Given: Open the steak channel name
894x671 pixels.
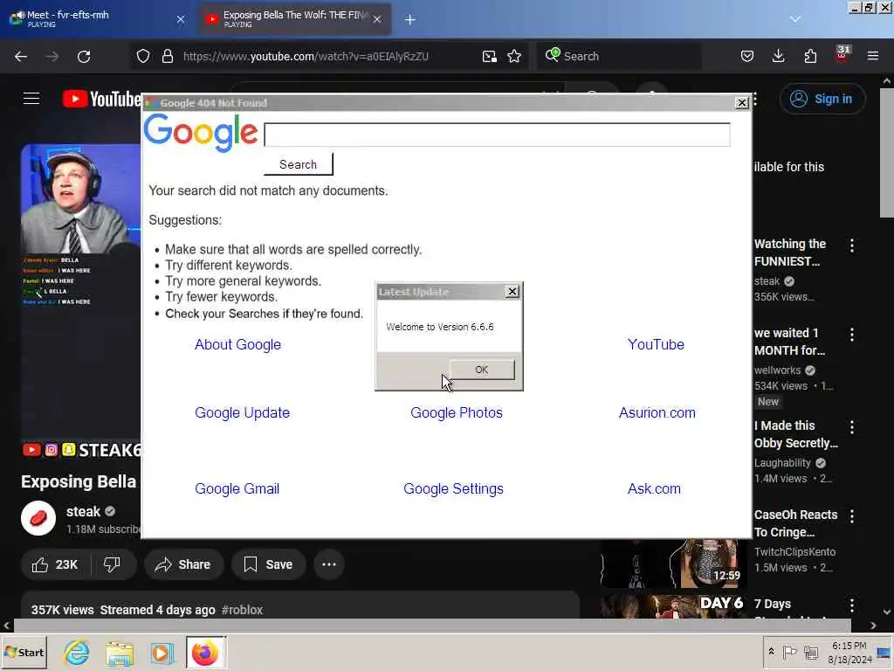Looking at the screenshot, I should (x=83, y=511).
